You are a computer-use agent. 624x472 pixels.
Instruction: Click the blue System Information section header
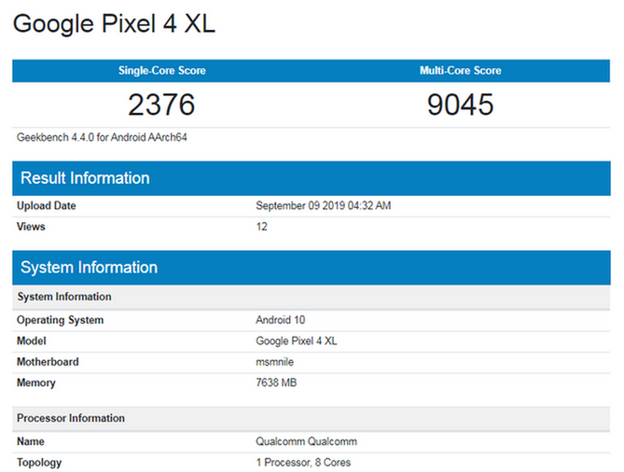(x=312, y=268)
